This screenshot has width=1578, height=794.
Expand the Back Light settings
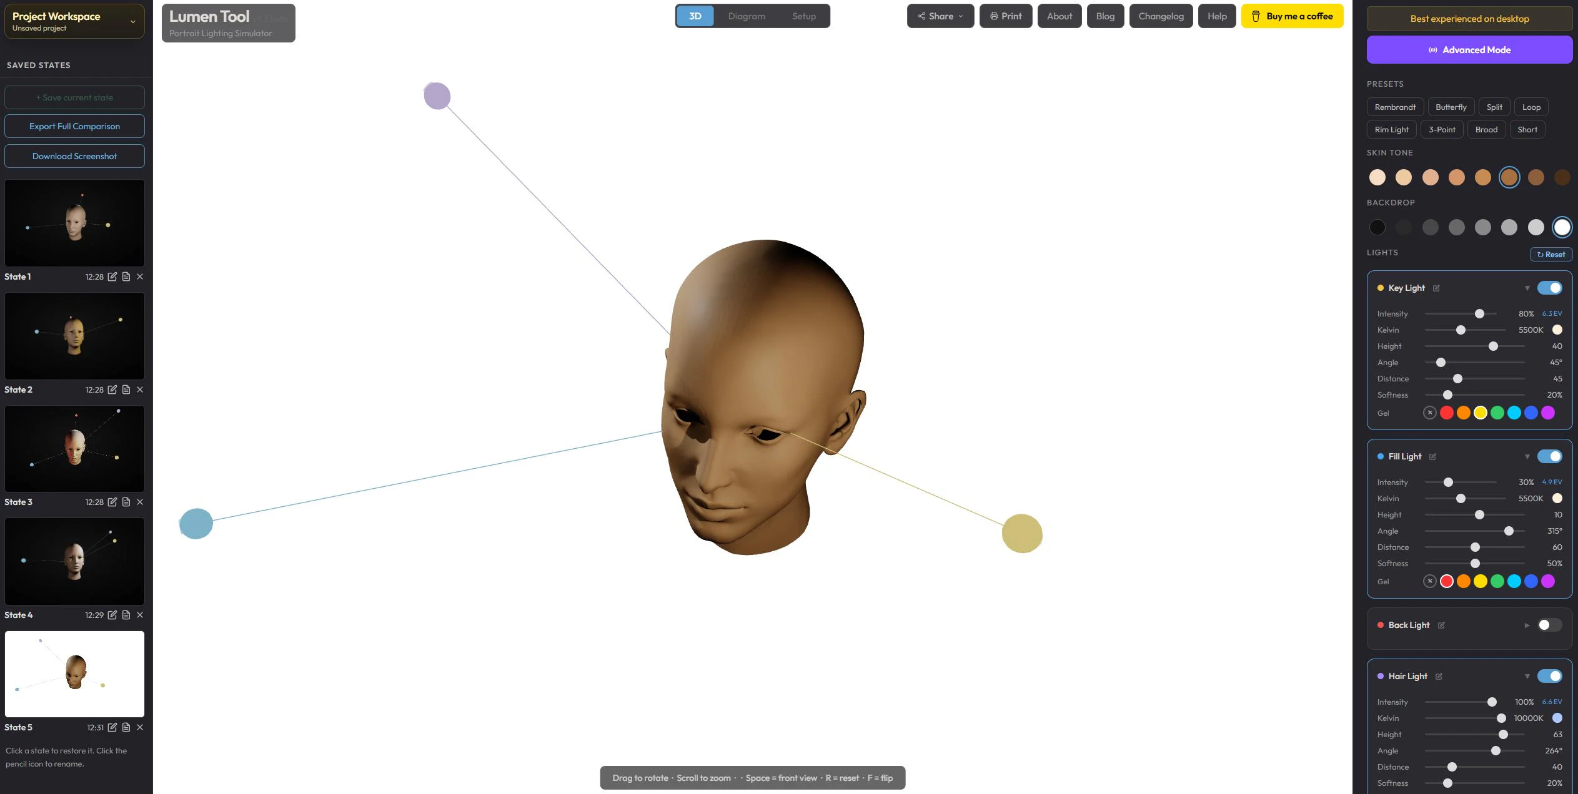1528,625
